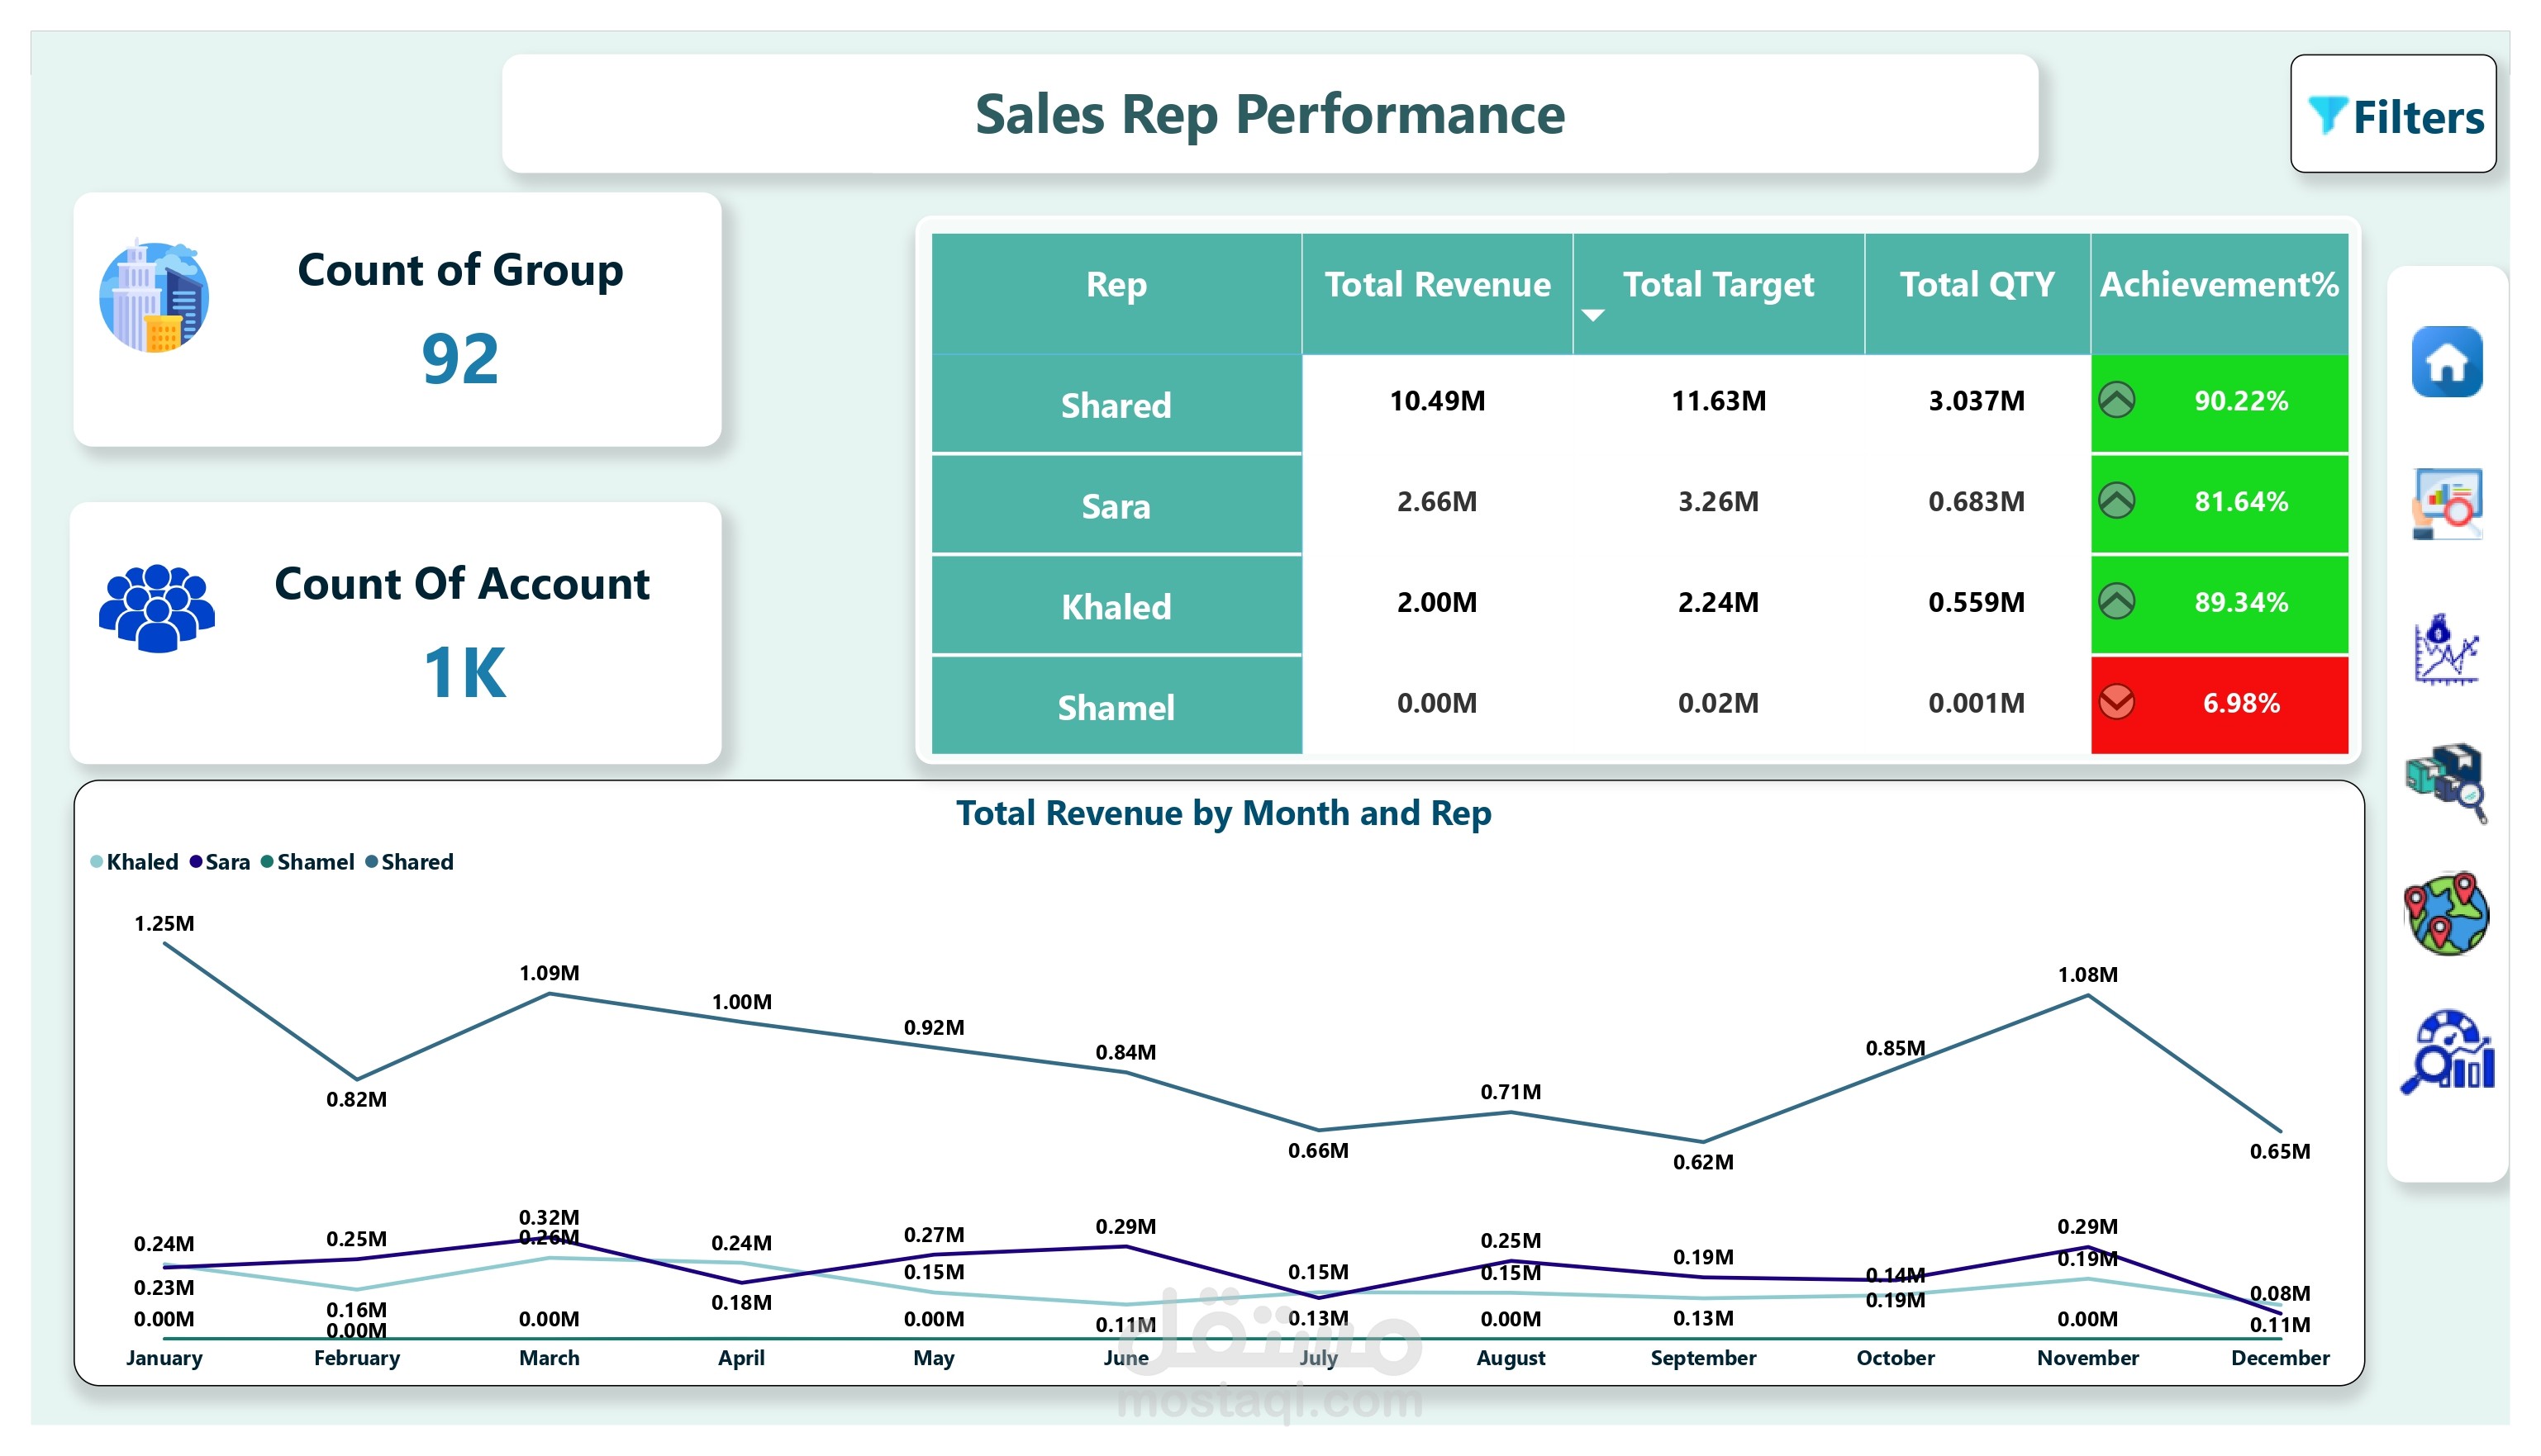Click the red 6.98% achievement cell
The height and width of the screenshot is (1456, 2541).
[x=2219, y=704]
